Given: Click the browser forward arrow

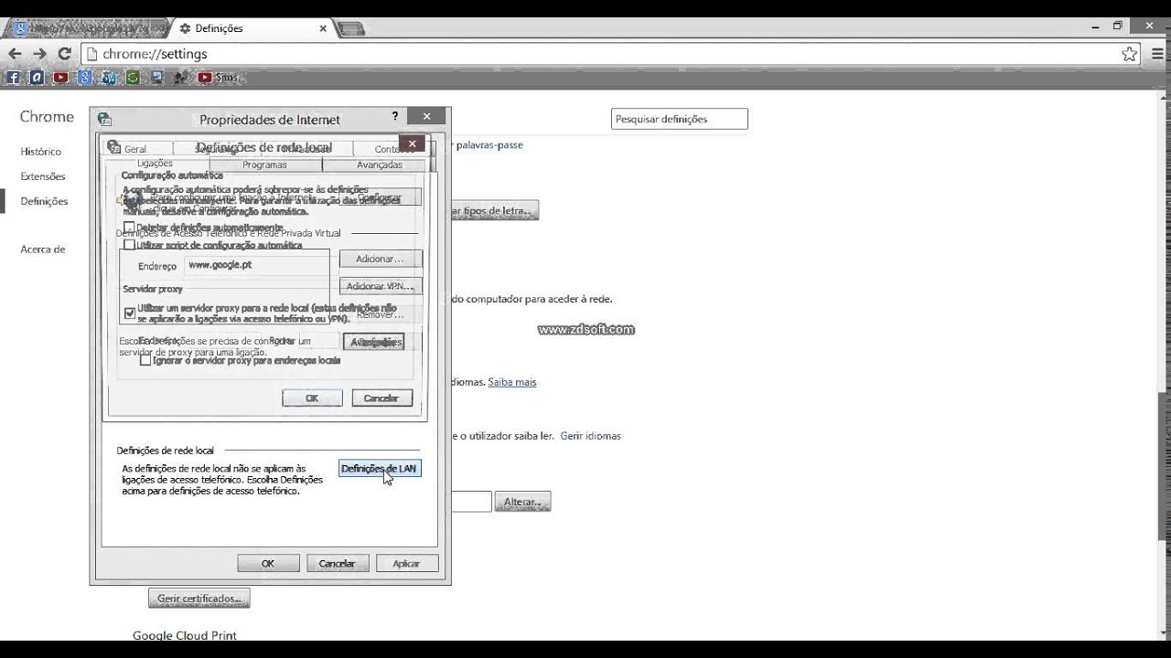Looking at the screenshot, I should click(39, 54).
